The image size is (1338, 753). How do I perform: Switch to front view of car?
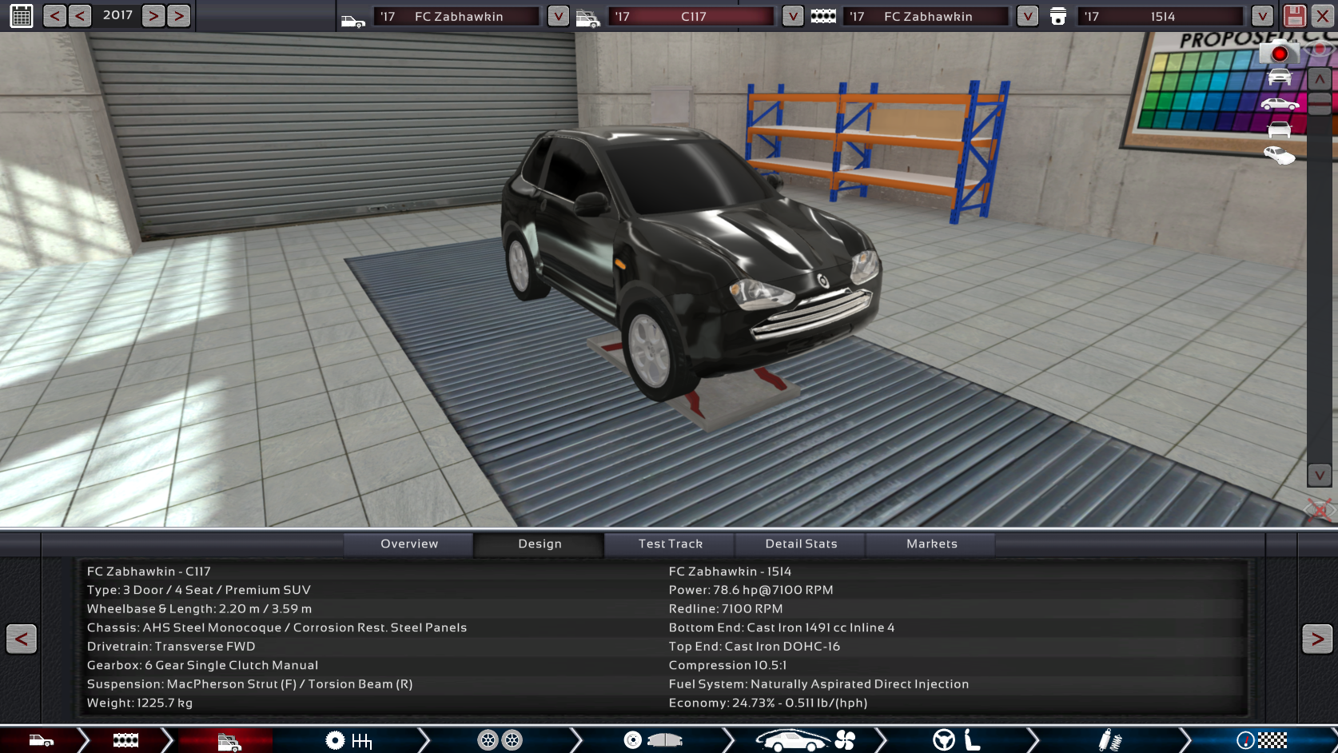pyautogui.click(x=1279, y=78)
